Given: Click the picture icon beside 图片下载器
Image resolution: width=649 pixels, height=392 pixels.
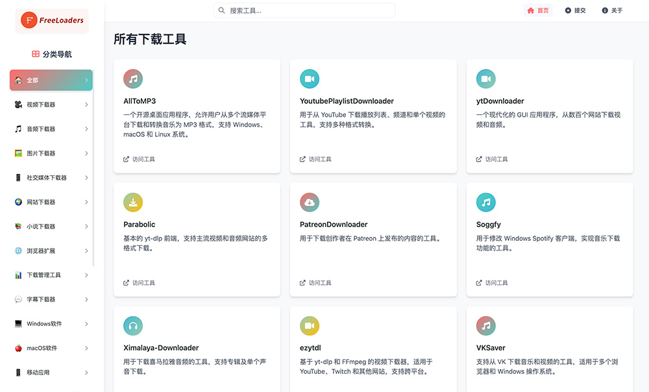Looking at the screenshot, I should pyautogui.click(x=18, y=153).
